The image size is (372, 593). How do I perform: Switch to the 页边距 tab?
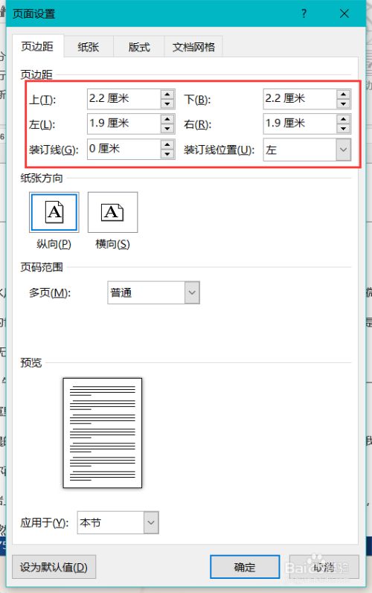pyautogui.click(x=37, y=47)
